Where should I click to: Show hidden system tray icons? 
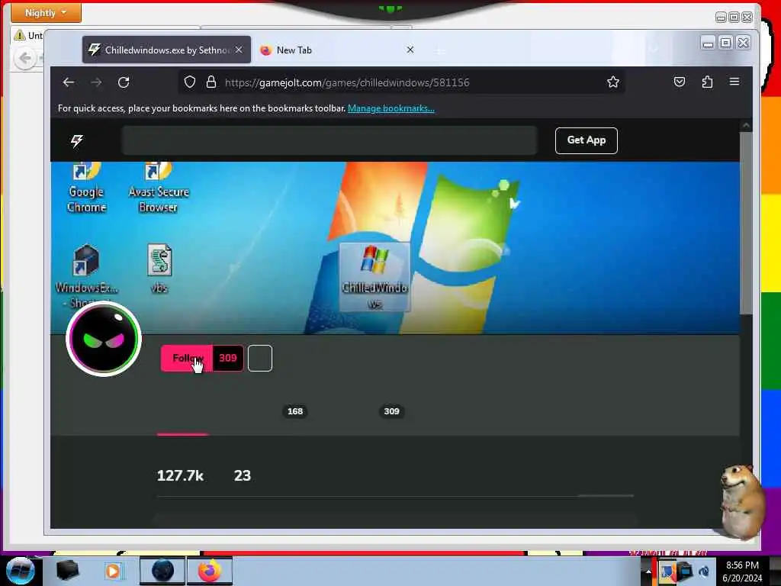[x=648, y=572]
